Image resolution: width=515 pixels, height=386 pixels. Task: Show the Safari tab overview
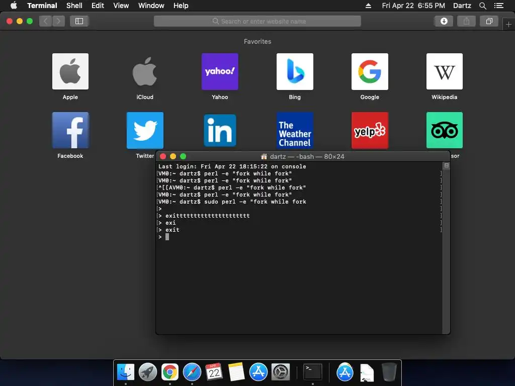(489, 21)
